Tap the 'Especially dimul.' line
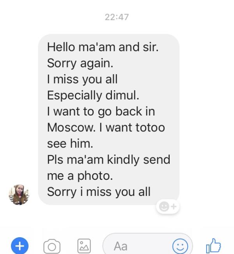The height and width of the screenshot is (254, 234). pyautogui.click(x=93, y=95)
